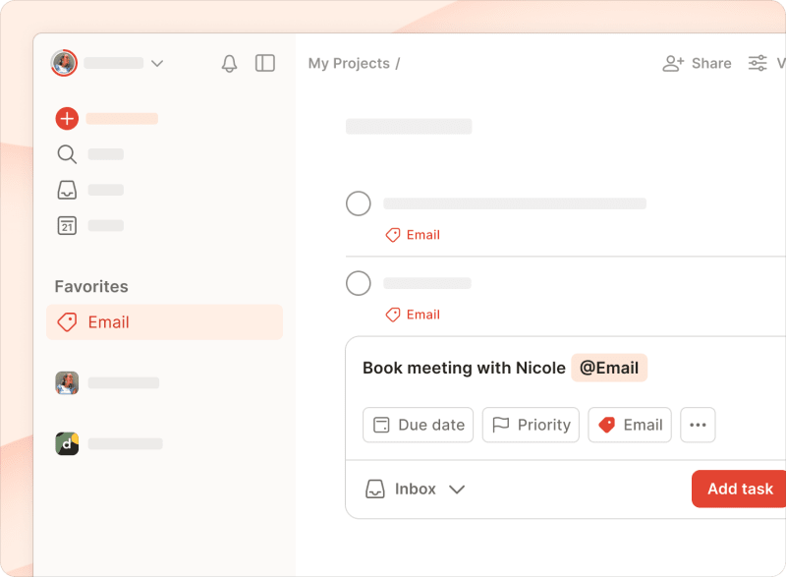The width and height of the screenshot is (786, 577).
Task: Open the more options ellipsis menu
Action: coord(698,425)
